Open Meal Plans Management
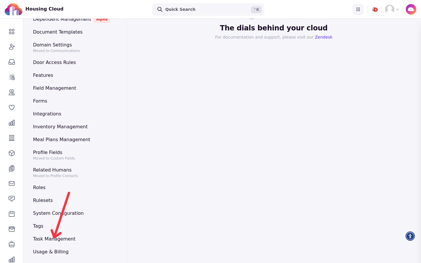 pos(61,139)
